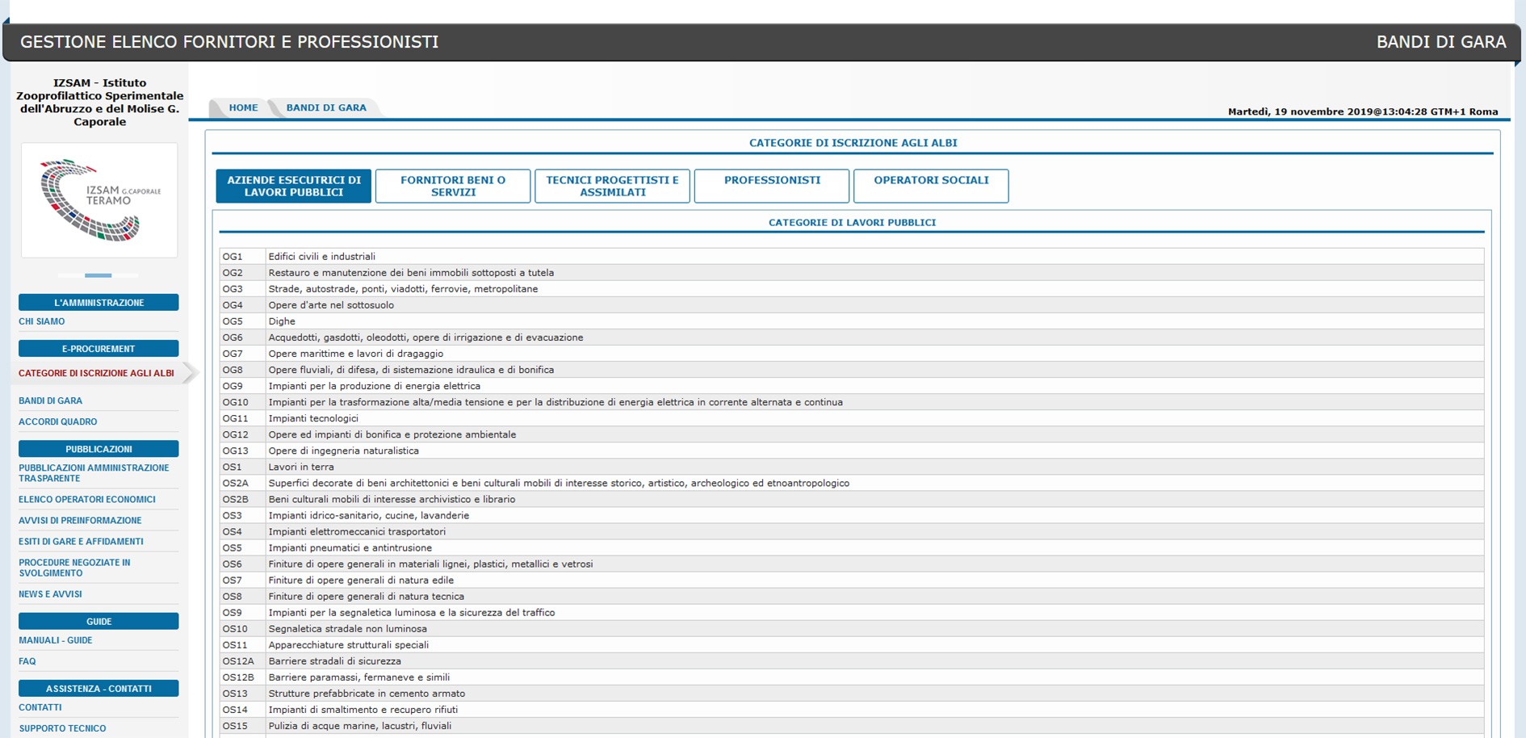Select row OS12B Barriere paramassi
Image resolution: width=1526 pixels, height=738 pixels.
click(852, 676)
